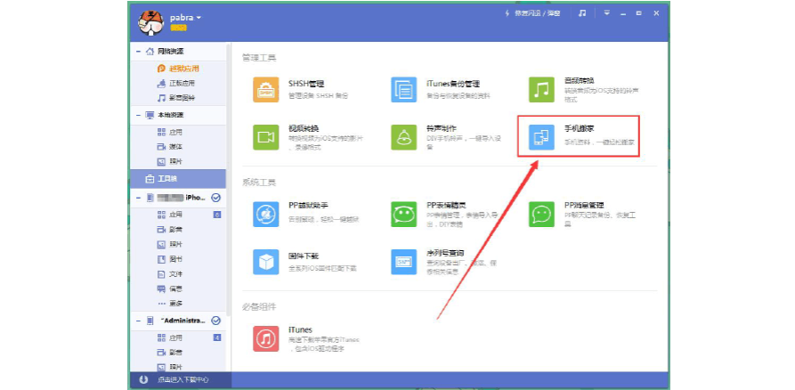Open the serial number lookup SN icon
Viewport: 795px width, 390px height.
coord(403,262)
